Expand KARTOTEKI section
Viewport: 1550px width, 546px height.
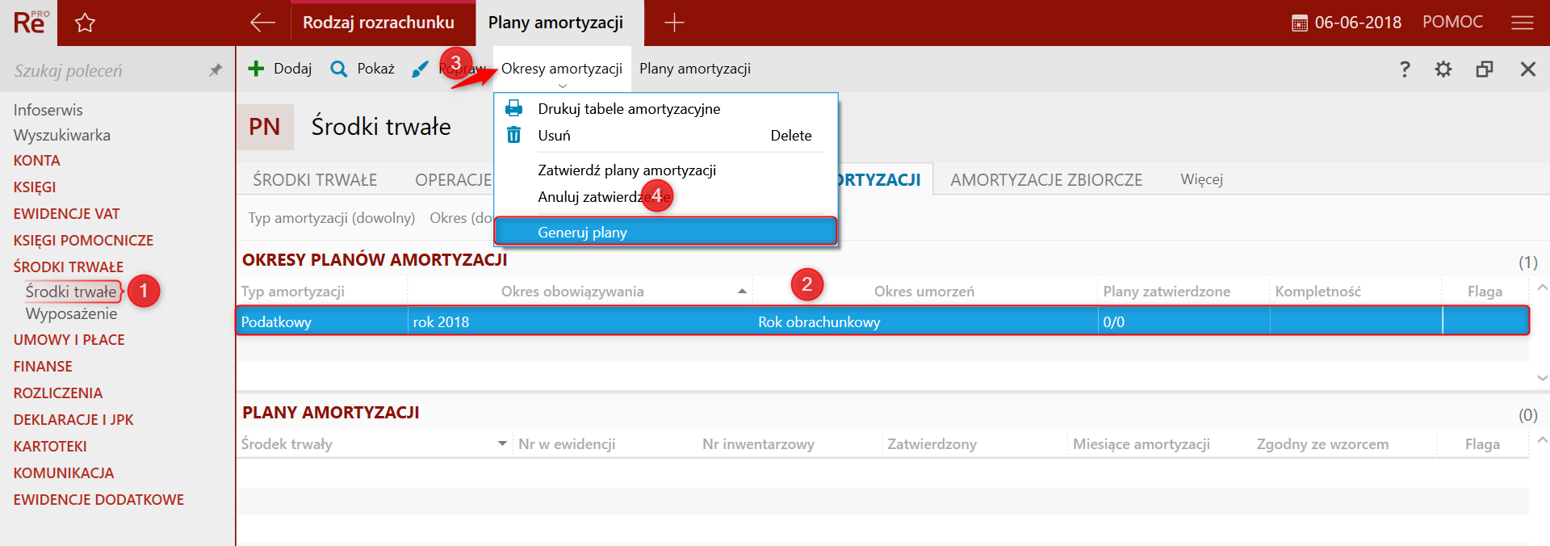click(49, 447)
